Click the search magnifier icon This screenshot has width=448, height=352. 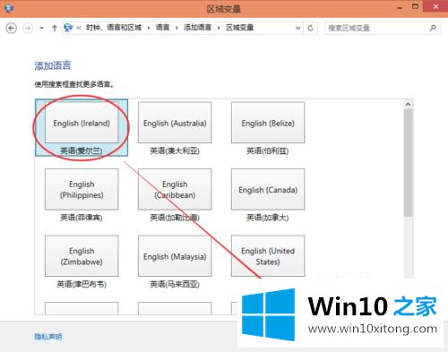pos(433,28)
